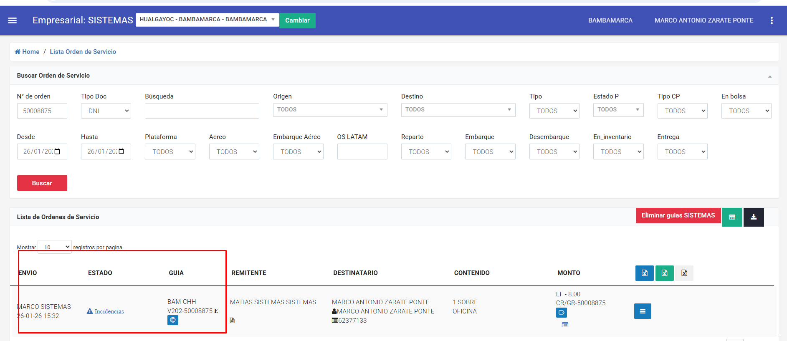Open the hamburger navigation menu

tap(13, 20)
